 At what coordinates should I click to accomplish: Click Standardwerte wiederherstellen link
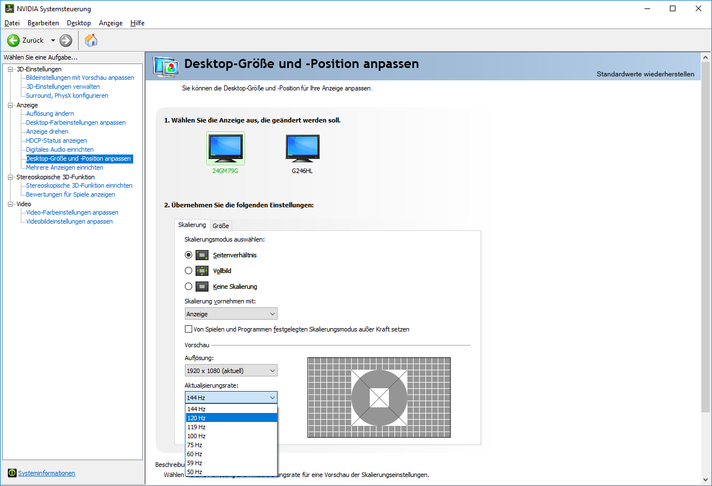click(645, 74)
